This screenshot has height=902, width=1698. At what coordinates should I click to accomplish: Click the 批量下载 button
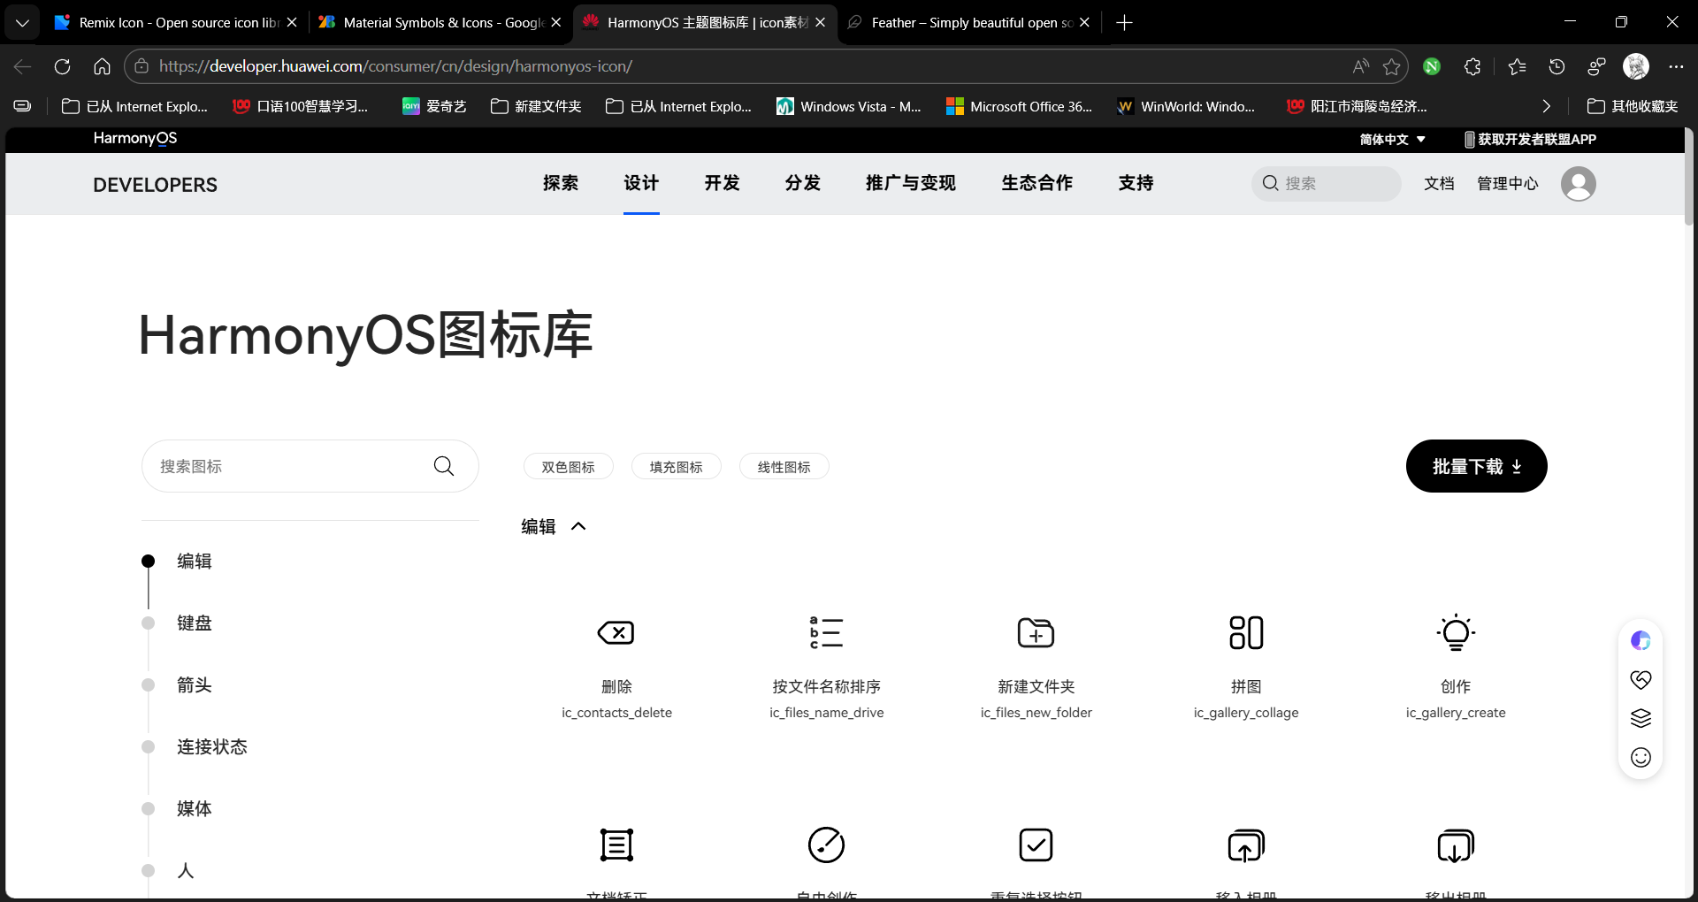click(x=1476, y=466)
